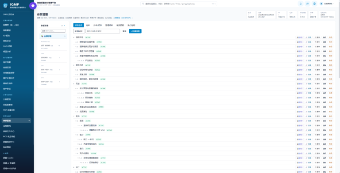The width and height of the screenshot is (340, 173).
Task: Open the 全部标准 filter dropdown
Action: point(79,31)
